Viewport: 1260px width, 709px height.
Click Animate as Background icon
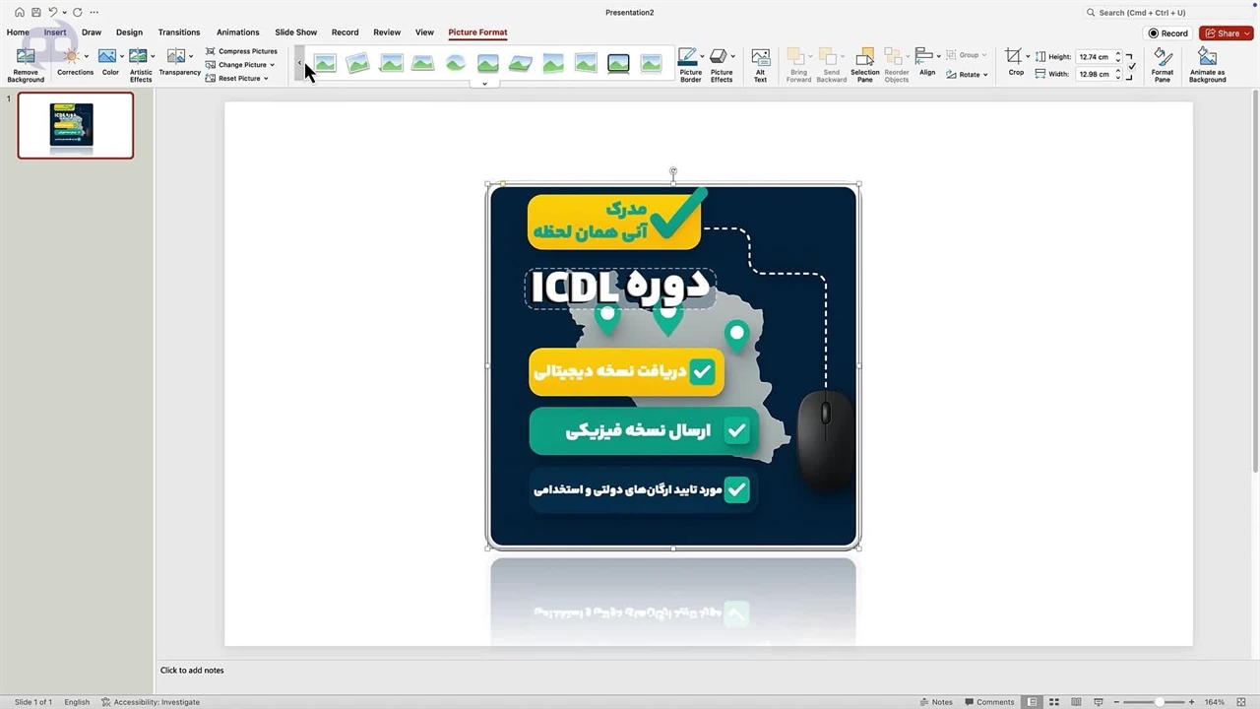tap(1207, 64)
